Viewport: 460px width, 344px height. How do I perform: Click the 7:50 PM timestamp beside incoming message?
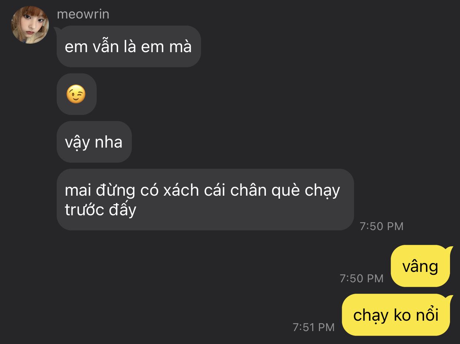tap(381, 226)
